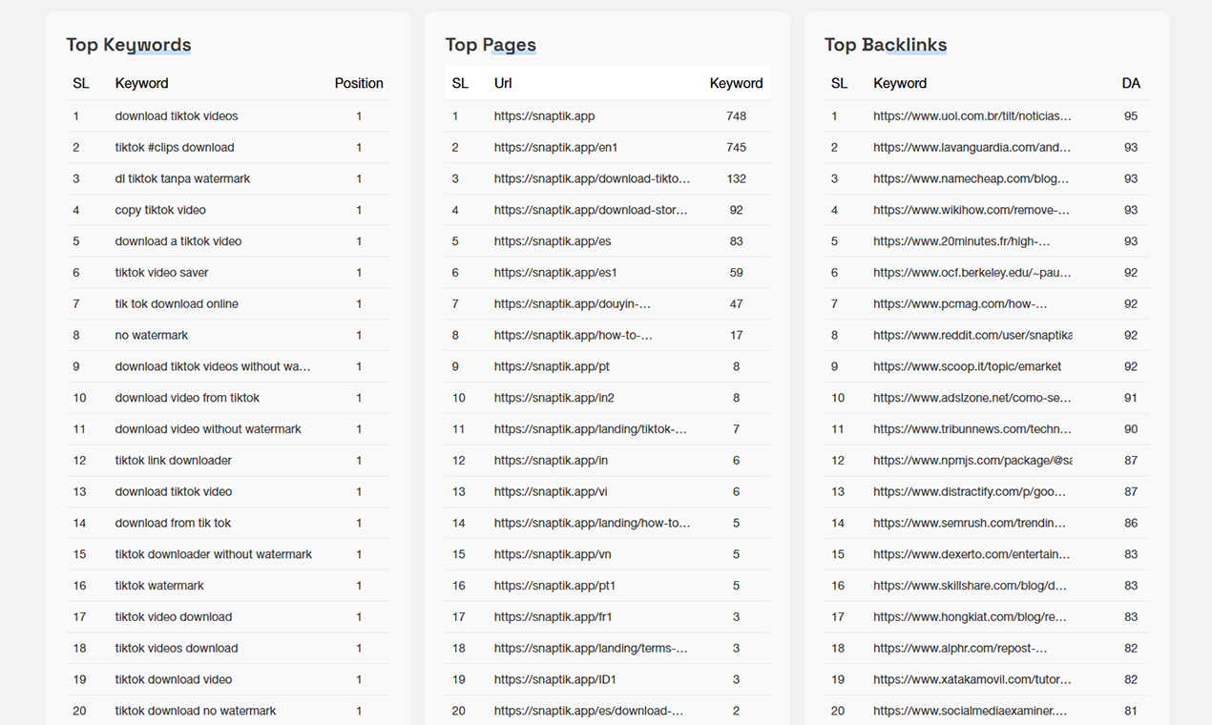Open the xatakamovil.com backlink
The height and width of the screenshot is (725, 1212).
click(971, 680)
